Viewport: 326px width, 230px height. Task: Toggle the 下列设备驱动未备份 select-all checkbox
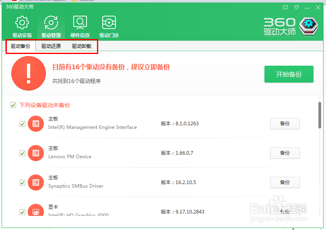[x=13, y=105]
